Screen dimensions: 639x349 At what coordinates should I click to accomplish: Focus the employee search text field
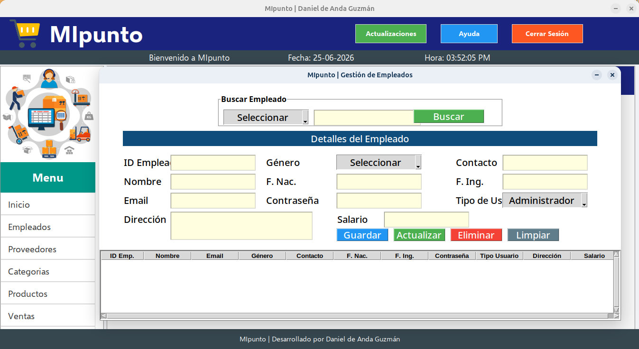pyautogui.click(x=364, y=118)
